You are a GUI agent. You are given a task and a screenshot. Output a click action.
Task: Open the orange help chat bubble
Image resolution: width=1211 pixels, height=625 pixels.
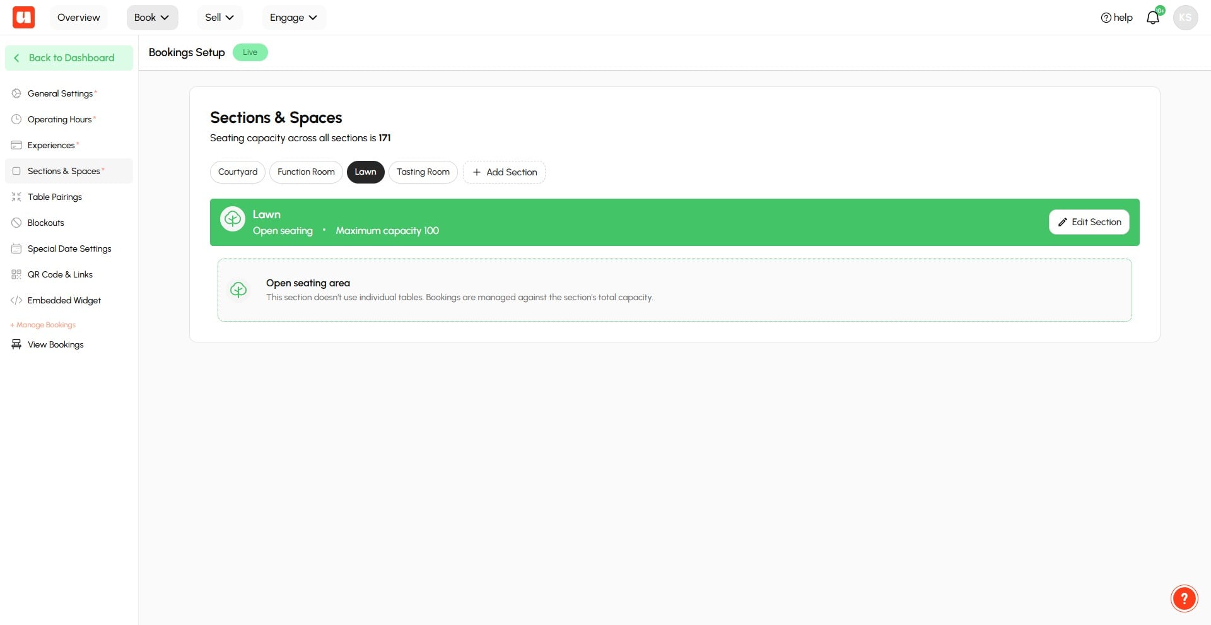[x=1184, y=599]
